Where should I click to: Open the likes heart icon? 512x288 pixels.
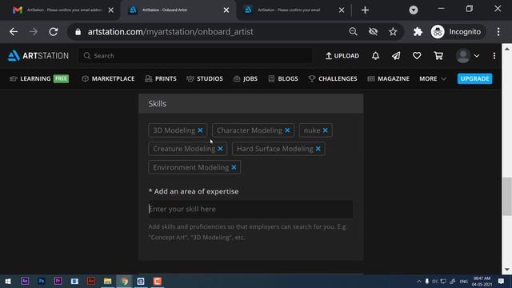tap(417, 56)
